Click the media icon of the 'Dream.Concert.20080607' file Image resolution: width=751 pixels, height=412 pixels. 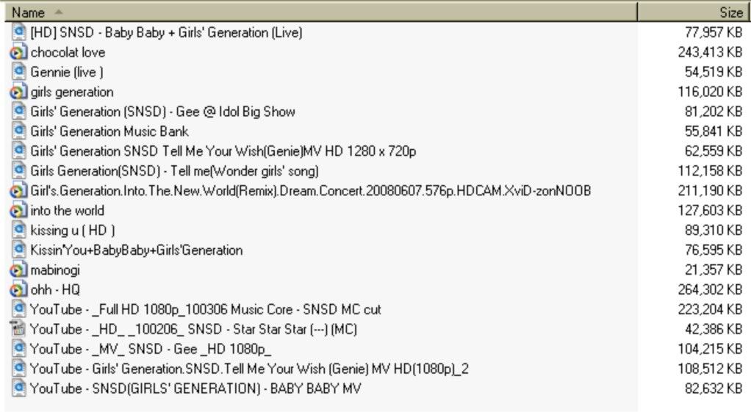pyautogui.click(x=18, y=190)
